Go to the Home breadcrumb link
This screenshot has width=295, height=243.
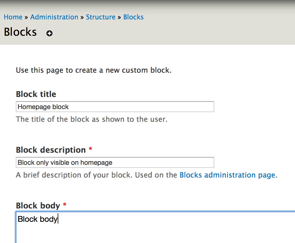13,17
